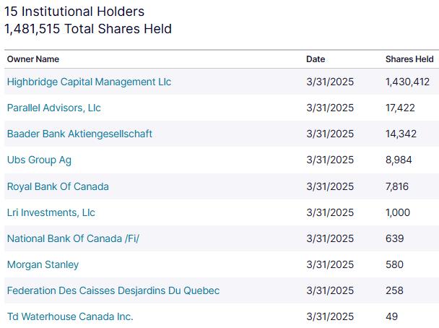Open National Bank Of Canada /Fi/ link
439x328 pixels.
point(73,238)
